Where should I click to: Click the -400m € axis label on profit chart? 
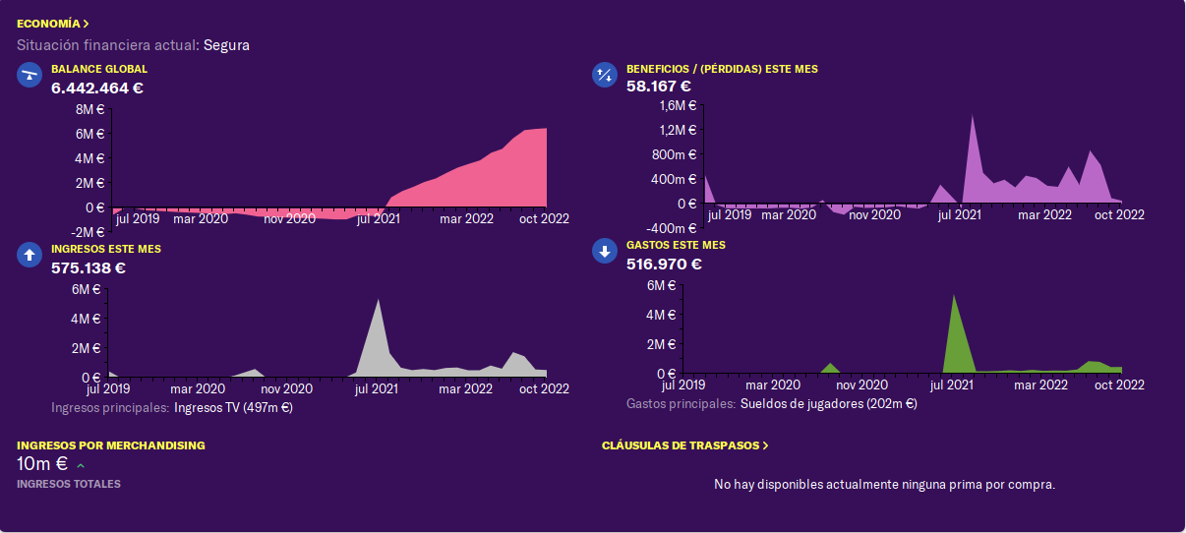coord(672,227)
